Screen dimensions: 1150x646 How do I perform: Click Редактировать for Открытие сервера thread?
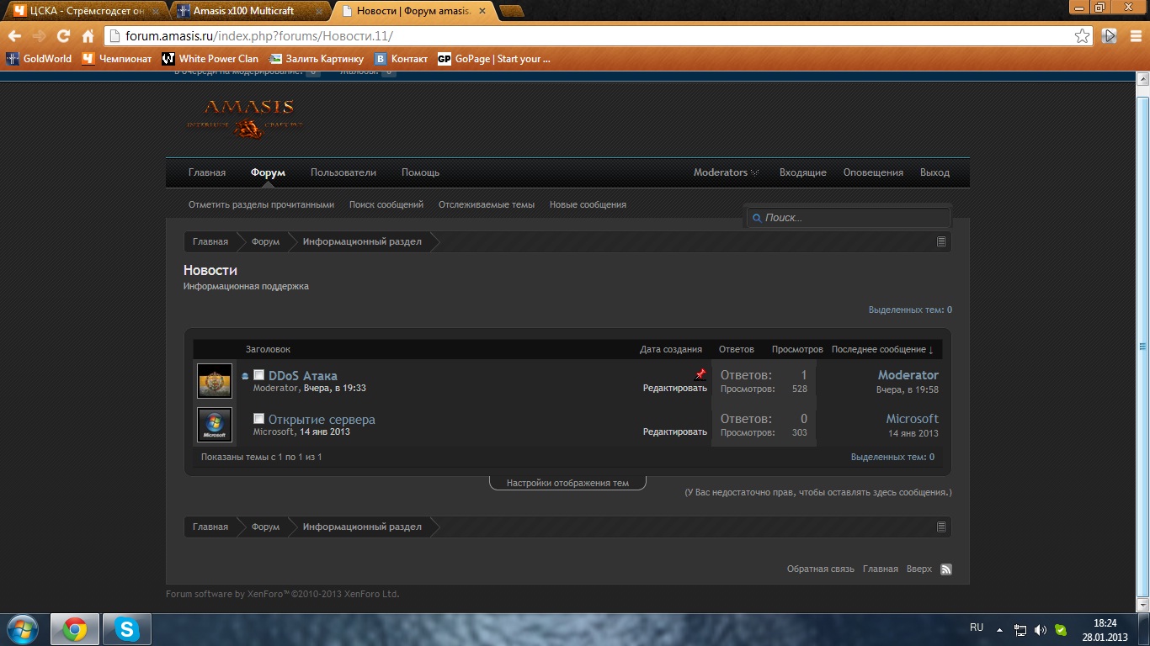tap(675, 432)
